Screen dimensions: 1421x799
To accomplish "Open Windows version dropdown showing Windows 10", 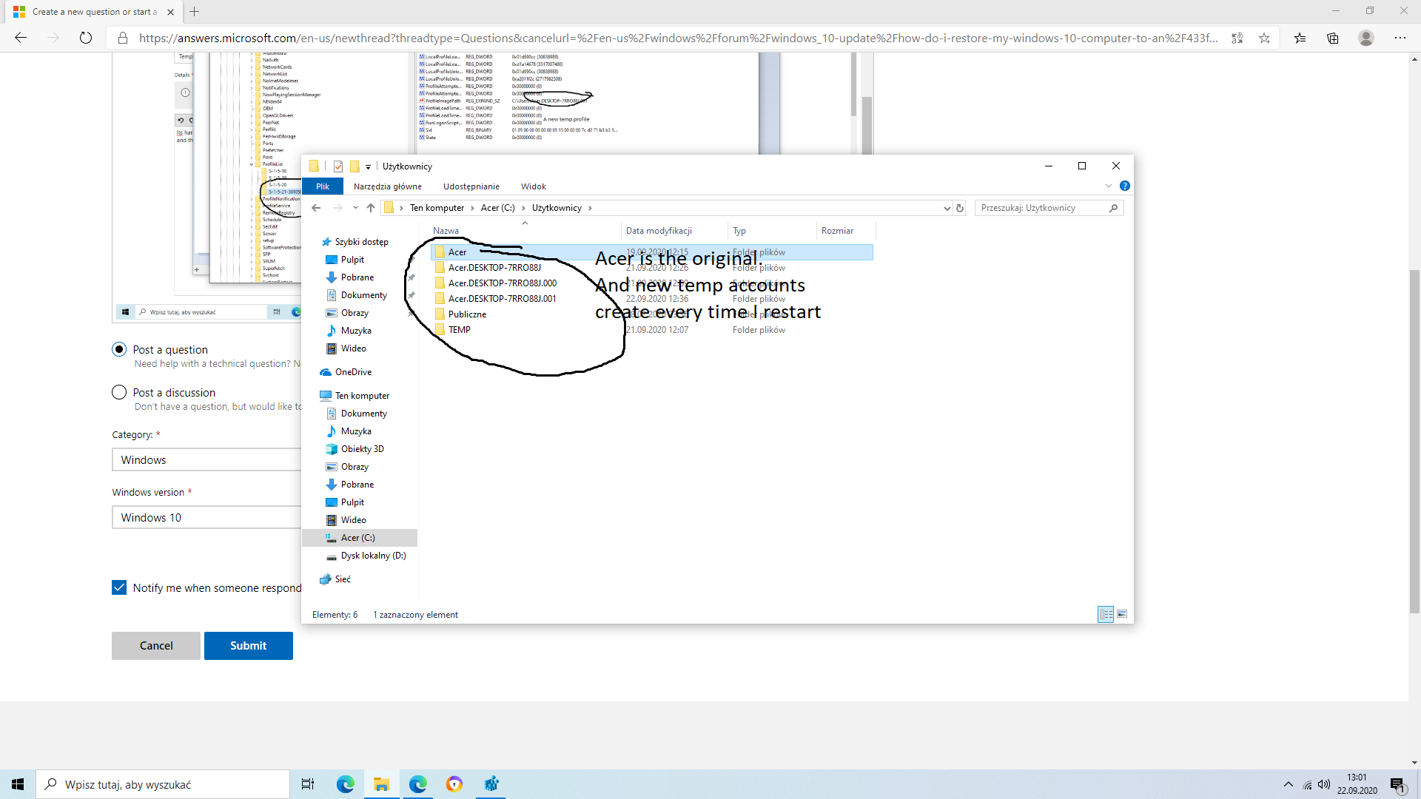I will click(206, 517).
